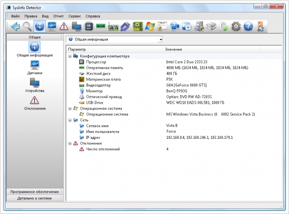
Task: Click the certificate license toolbar icon
Action: click(x=162, y=26)
